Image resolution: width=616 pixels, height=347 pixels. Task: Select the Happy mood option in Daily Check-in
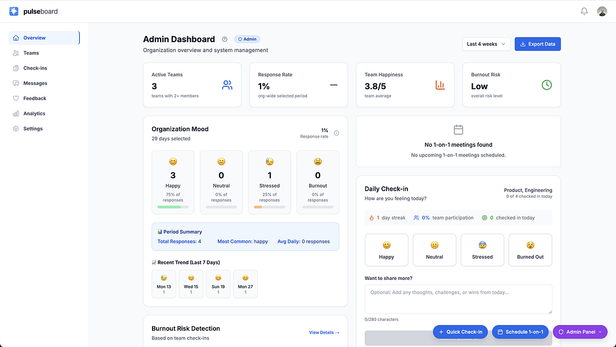[387, 250]
